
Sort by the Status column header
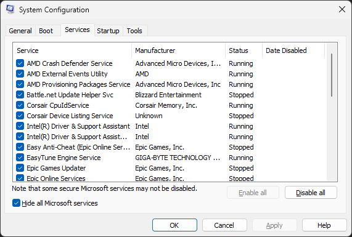[x=244, y=50]
